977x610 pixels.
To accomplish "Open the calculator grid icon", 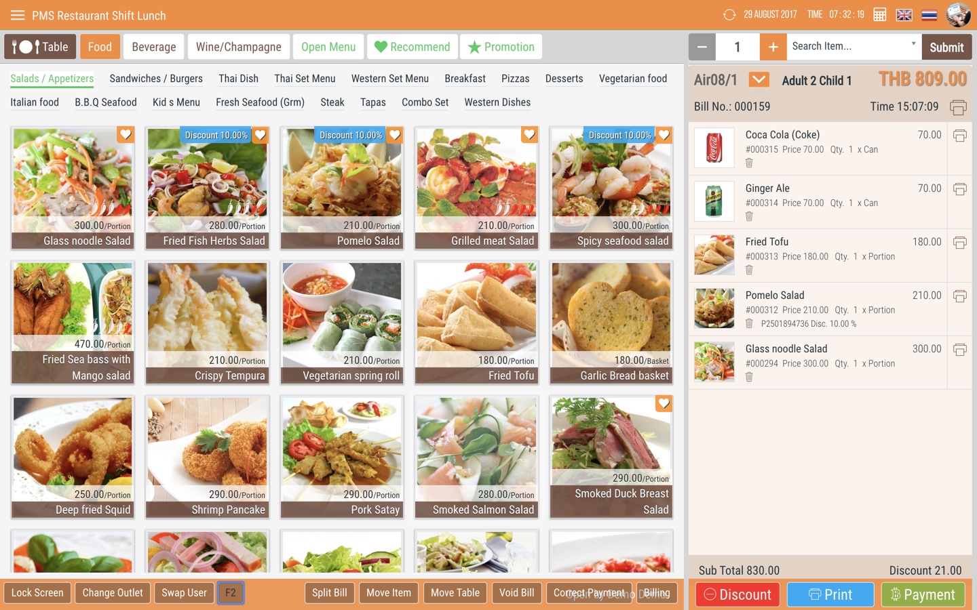I will 879,15.
